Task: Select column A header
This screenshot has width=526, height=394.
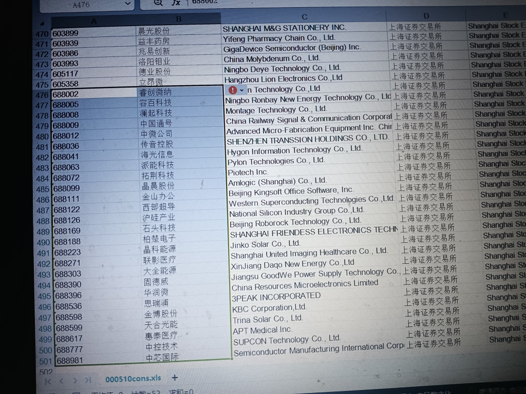Action: click(x=93, y=22)
